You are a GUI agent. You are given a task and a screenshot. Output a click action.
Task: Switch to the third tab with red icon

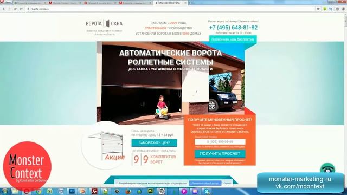[100, 3]
